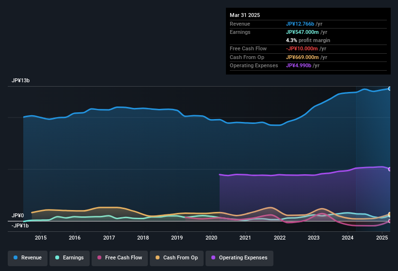The image size is (398, 271).
Task: Click the purple Operating Expenses legend dot
Action: click(213, 257)
